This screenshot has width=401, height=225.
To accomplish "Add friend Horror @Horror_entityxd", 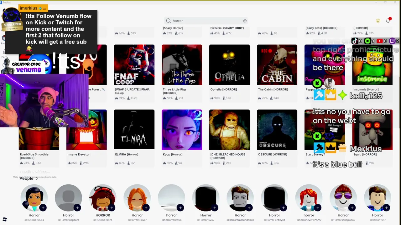I will [x=283, y=208].
